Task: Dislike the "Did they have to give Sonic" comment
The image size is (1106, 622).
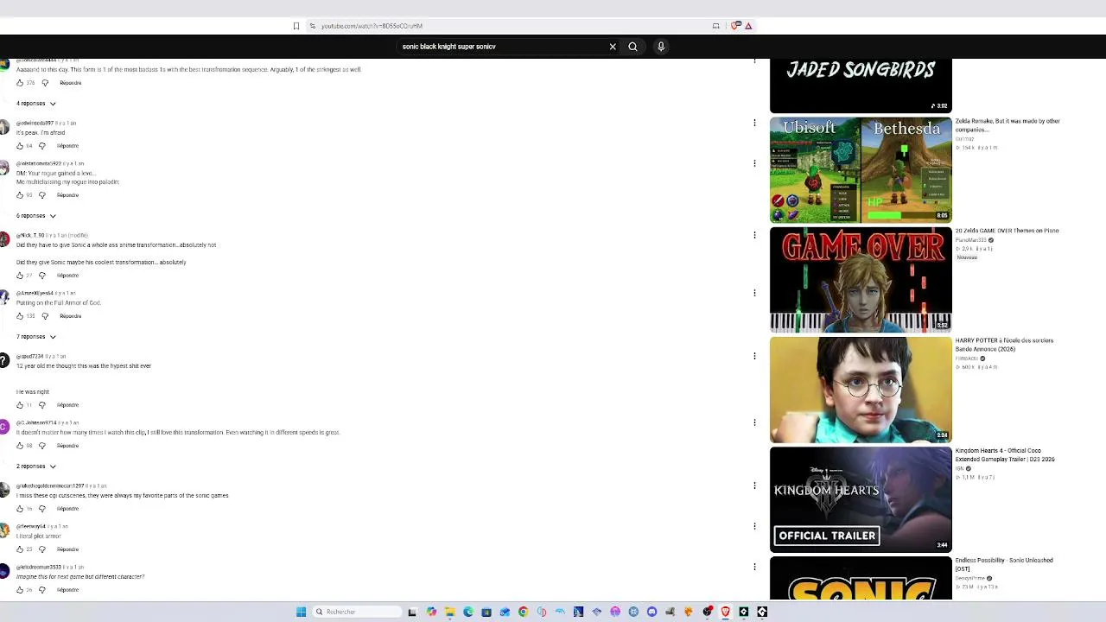Action: [42, 276]
